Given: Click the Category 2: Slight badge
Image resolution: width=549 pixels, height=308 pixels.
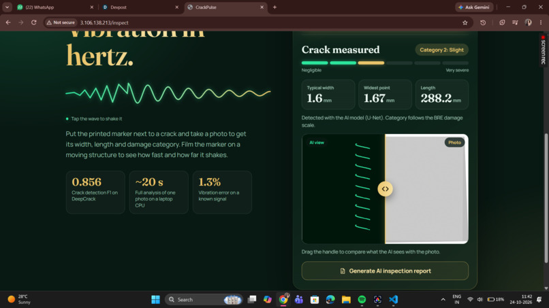Looking at the screenshot, I should (x=441, y=50).
